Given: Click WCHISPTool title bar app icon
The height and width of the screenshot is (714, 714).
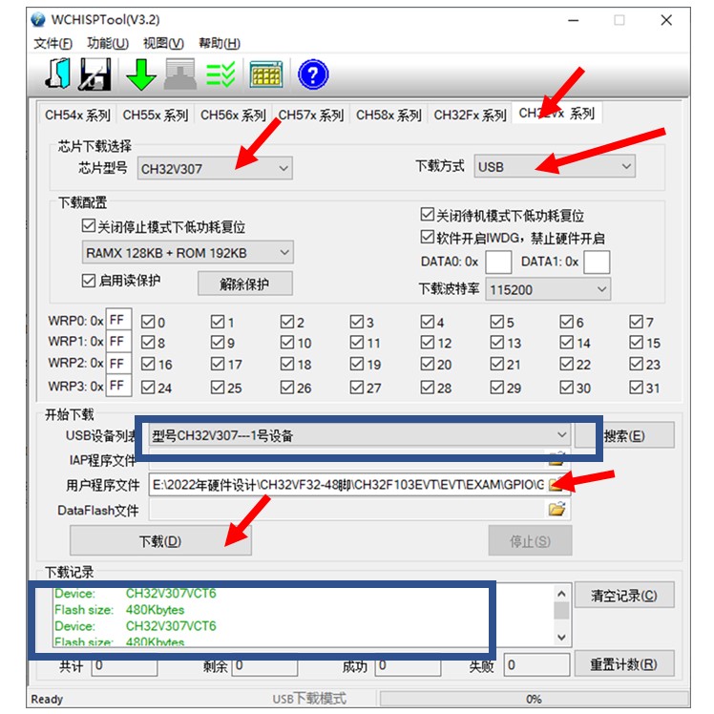Looking at the screenshot, I should pyautogui.click(x=38, y=20).
